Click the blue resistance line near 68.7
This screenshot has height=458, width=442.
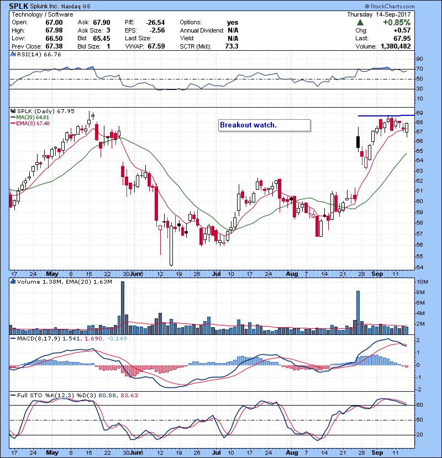[386, 116]
